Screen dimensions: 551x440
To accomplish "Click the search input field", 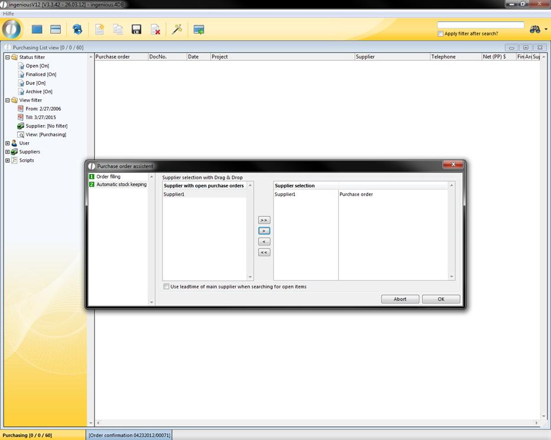I will click(480, 25).
